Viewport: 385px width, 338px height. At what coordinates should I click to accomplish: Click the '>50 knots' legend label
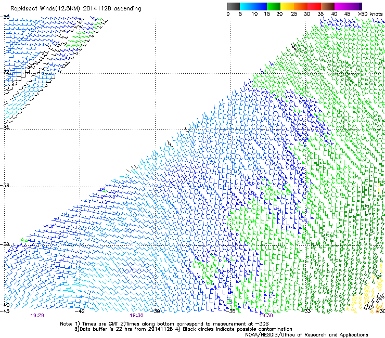click(370, 14)
